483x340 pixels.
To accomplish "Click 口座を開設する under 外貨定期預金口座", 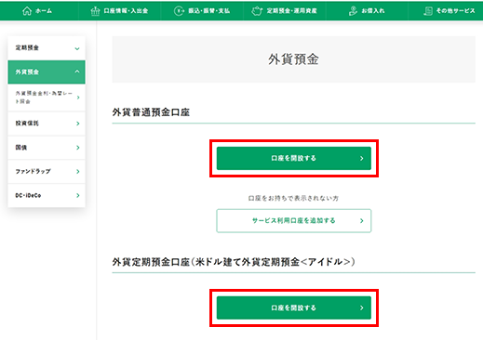I will (294, 307).
